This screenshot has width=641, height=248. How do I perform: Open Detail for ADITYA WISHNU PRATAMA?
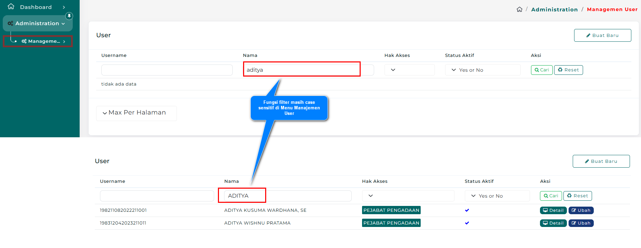coord(553,223)
